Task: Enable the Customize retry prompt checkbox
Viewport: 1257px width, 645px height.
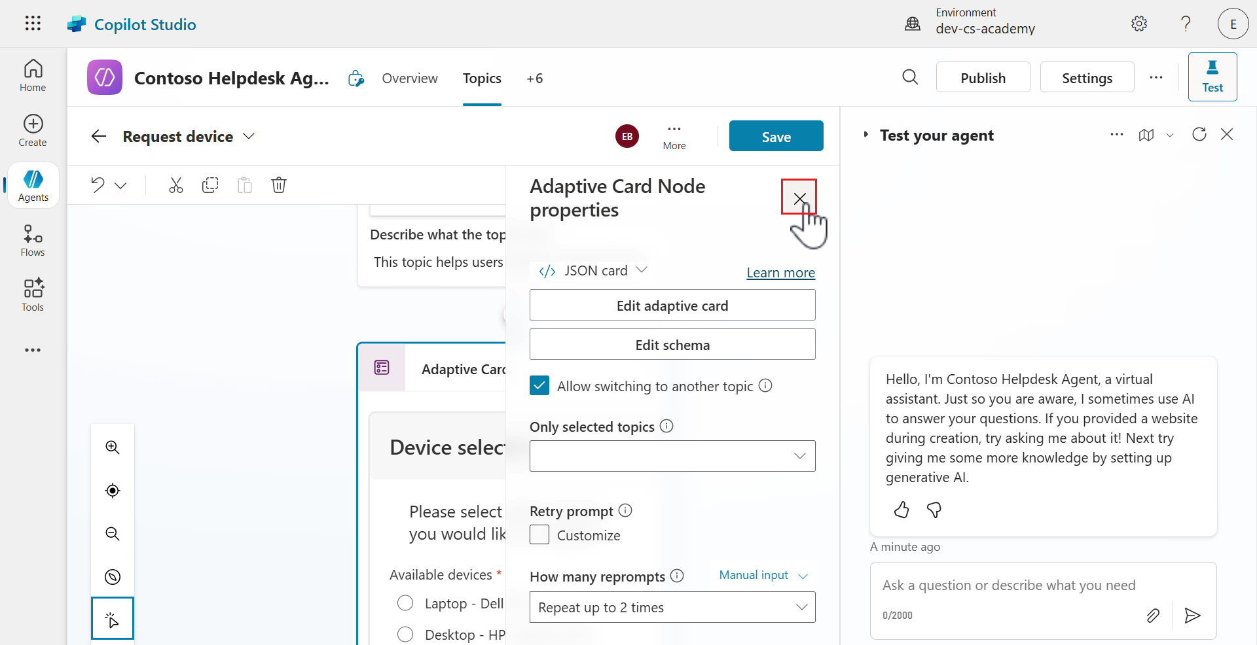Action: tap(539, 534)
